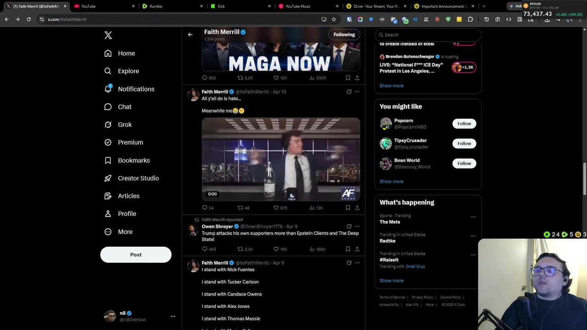
Task: Open Owen Shroyer's profile name link
Action: coord(217,226)
